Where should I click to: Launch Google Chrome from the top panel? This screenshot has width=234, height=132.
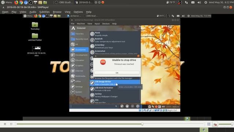[x=21, y=3]
